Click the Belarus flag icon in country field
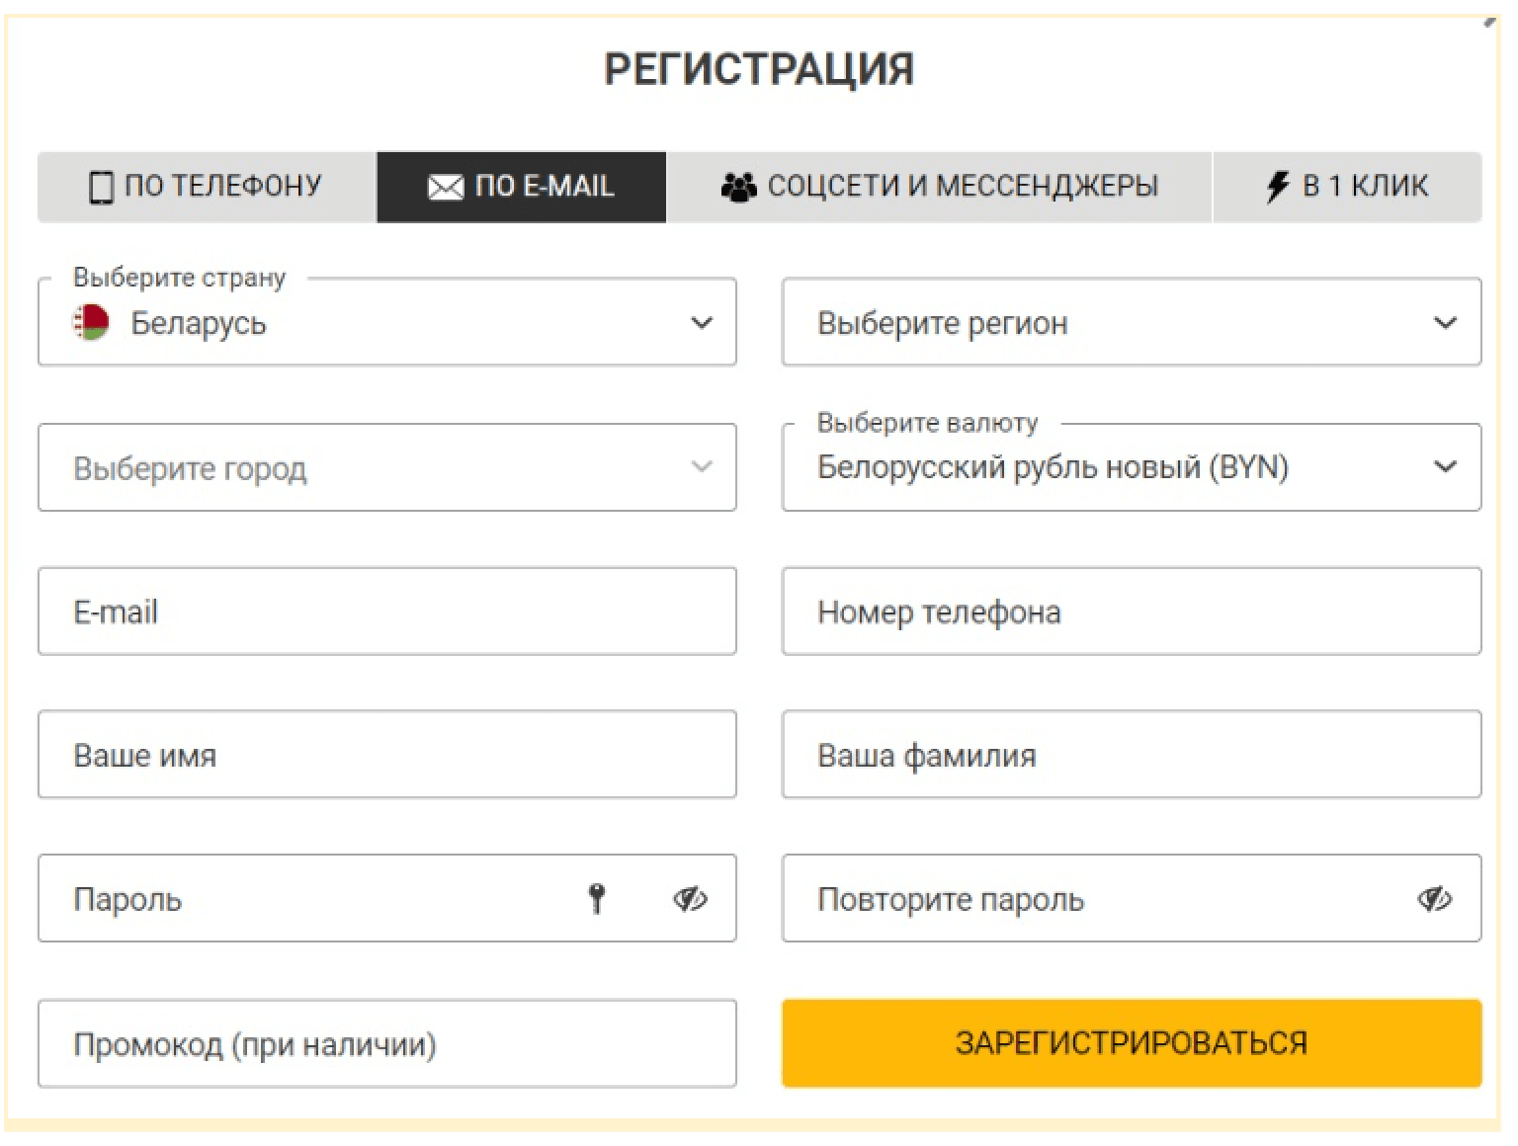Screen dimensions: 1518x1146 (x=89, y=322)
